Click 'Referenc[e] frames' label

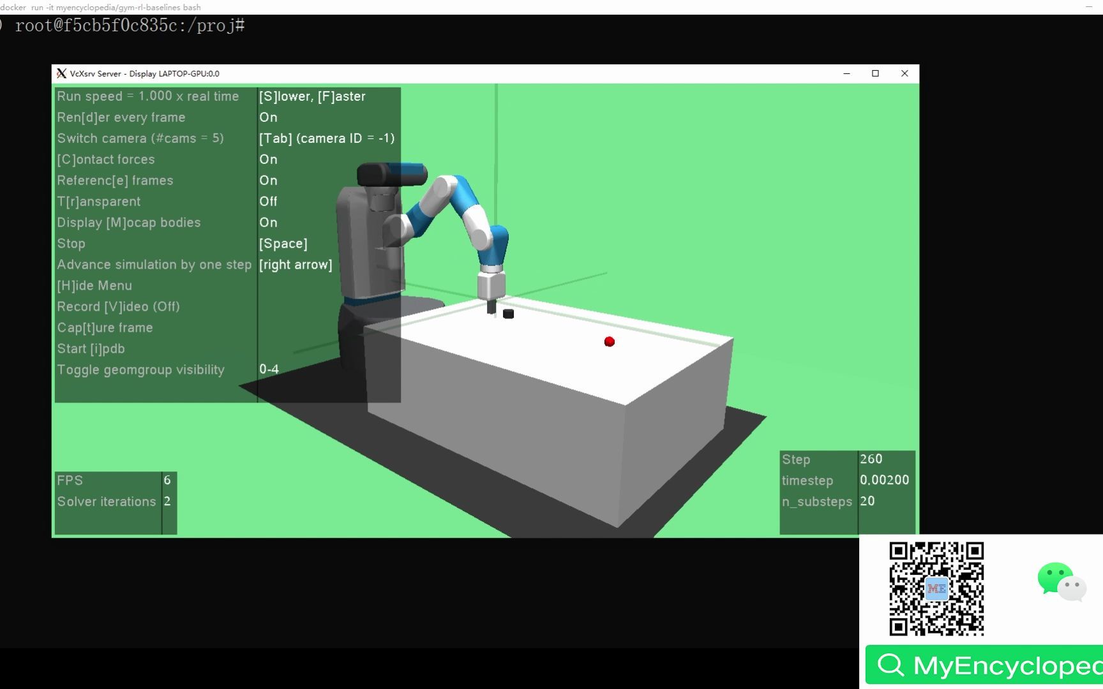[115, 181]
